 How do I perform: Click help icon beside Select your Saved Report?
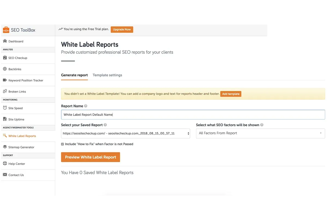click(x=105, y=125)
